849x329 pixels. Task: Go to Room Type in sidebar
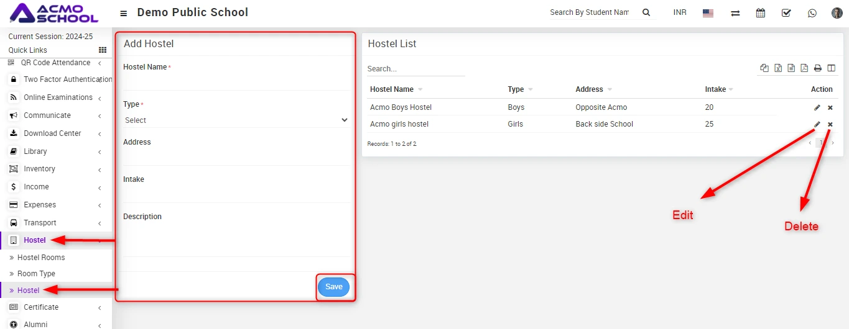pos(36,274)
